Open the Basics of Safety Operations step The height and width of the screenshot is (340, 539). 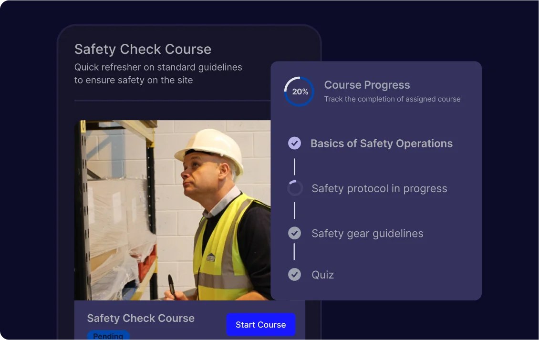click(382, 144)
